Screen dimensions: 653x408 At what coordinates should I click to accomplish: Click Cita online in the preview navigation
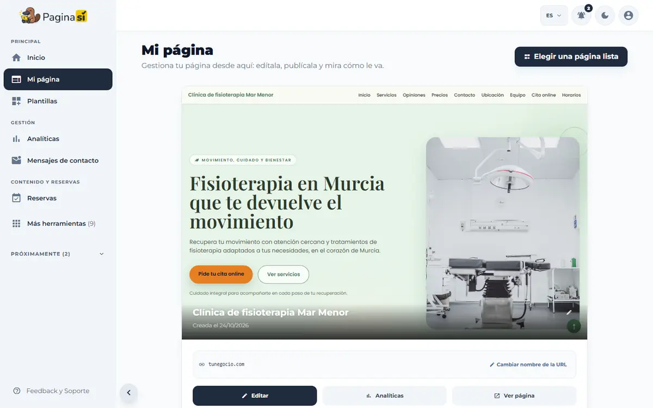(544, 95)
